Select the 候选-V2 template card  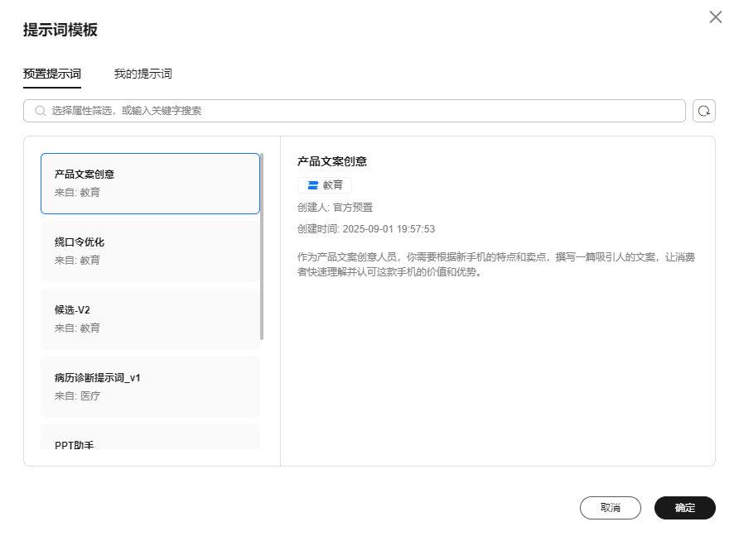pyautogui.click(x=150, y=319)
